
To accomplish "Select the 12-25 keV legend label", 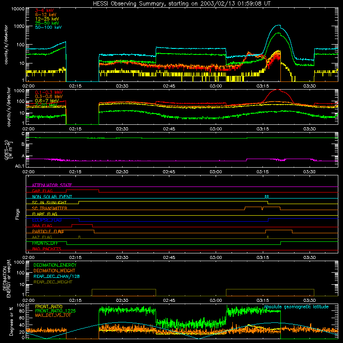I will point(47,19).
